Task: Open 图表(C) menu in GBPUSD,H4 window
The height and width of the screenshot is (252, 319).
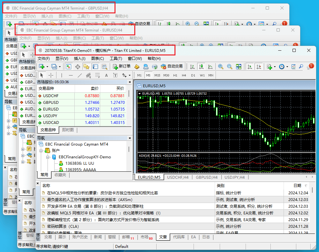Action: (x=65, y=16)
